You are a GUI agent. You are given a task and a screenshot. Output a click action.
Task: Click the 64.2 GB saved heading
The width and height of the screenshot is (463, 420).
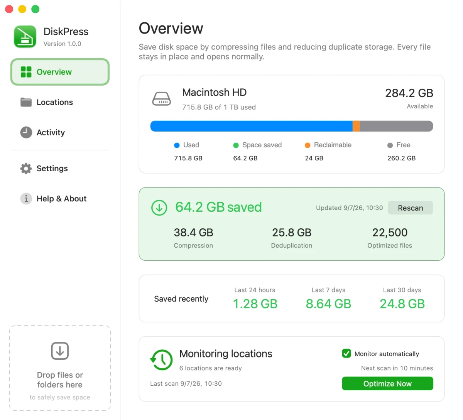click(218, 207)
